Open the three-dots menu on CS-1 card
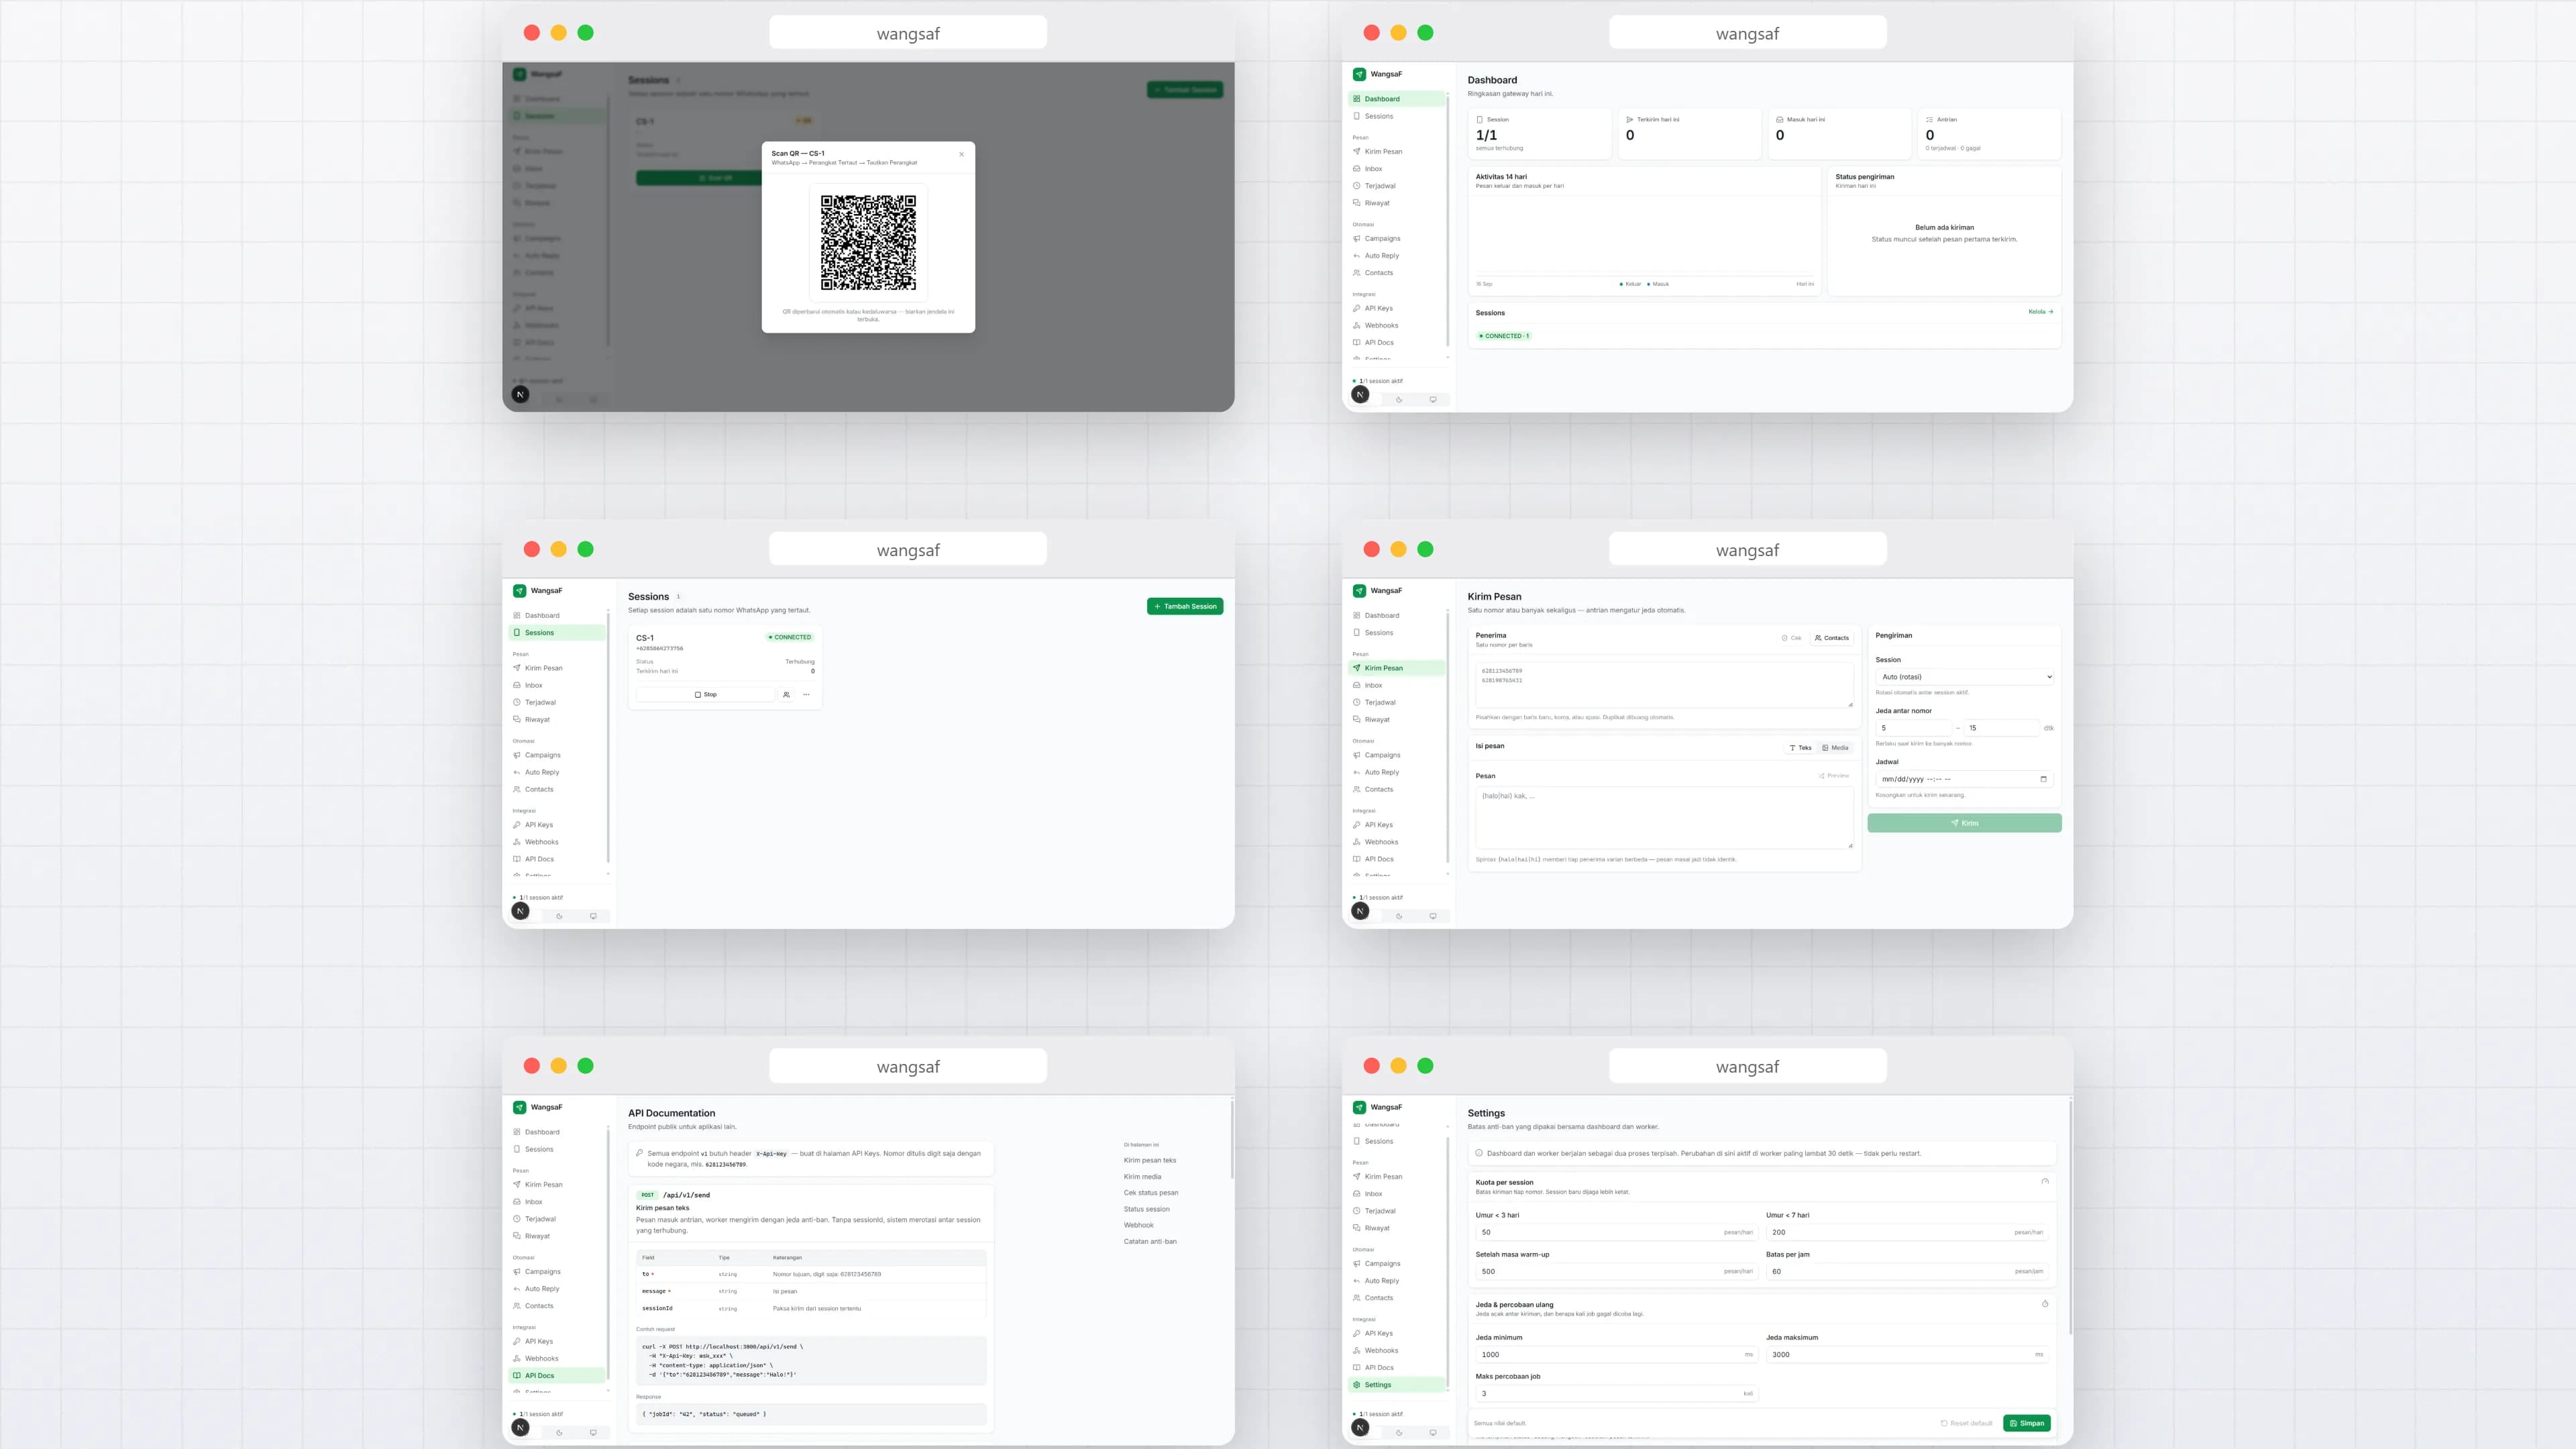The image size is (2576, 1449). pos(806,694)
